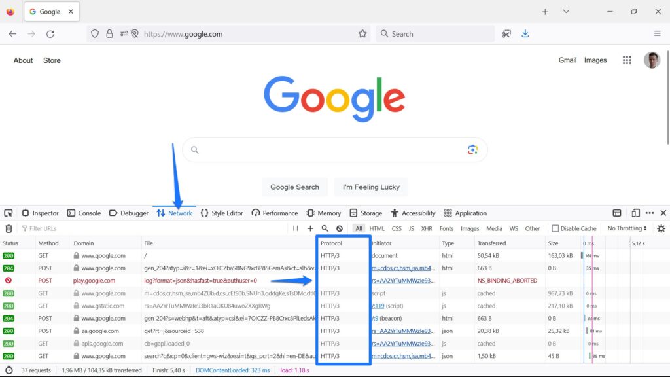Click the I'm Feeling Lucky button
This screenshot has height=377, width=670.
(x=371, y=187)
